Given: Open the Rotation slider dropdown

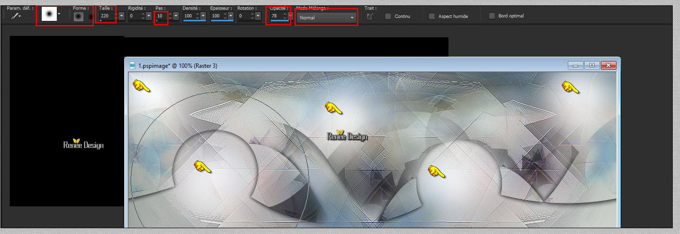Looking at the screenshot, I should [258, 16].
